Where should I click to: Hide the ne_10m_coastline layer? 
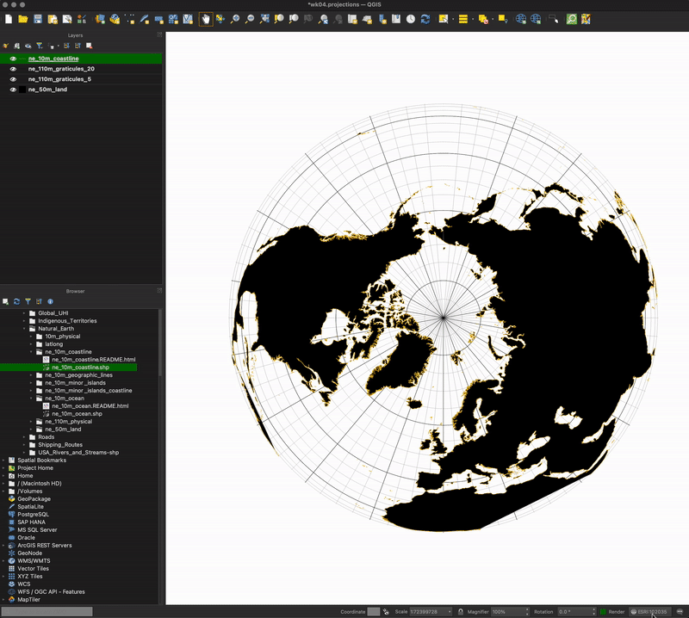click(13, 59)
